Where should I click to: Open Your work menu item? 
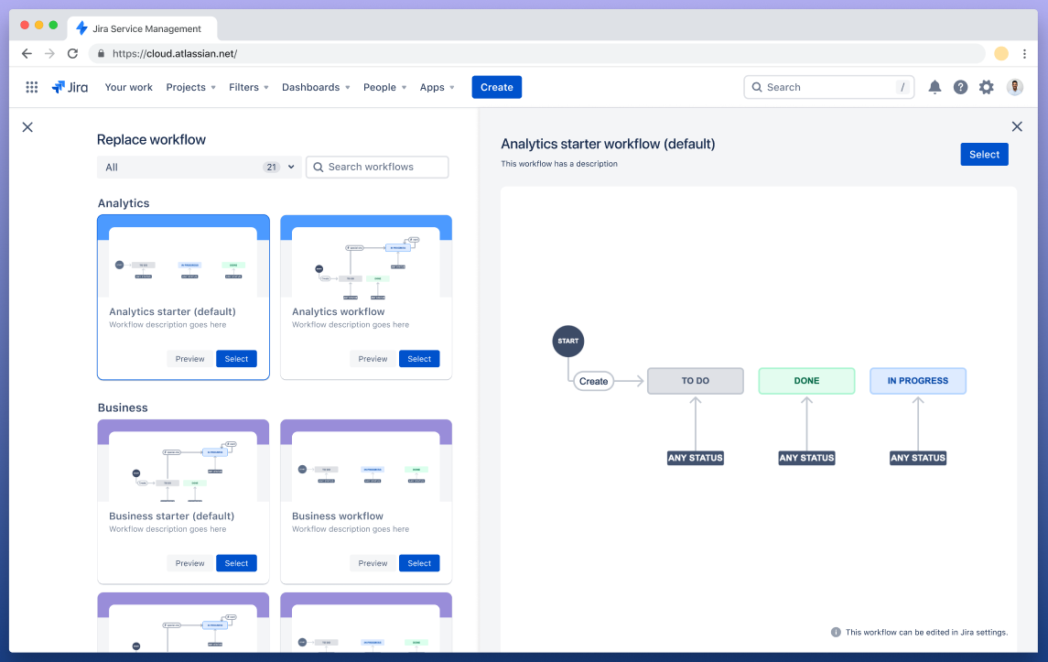click(x=128, y=87)
